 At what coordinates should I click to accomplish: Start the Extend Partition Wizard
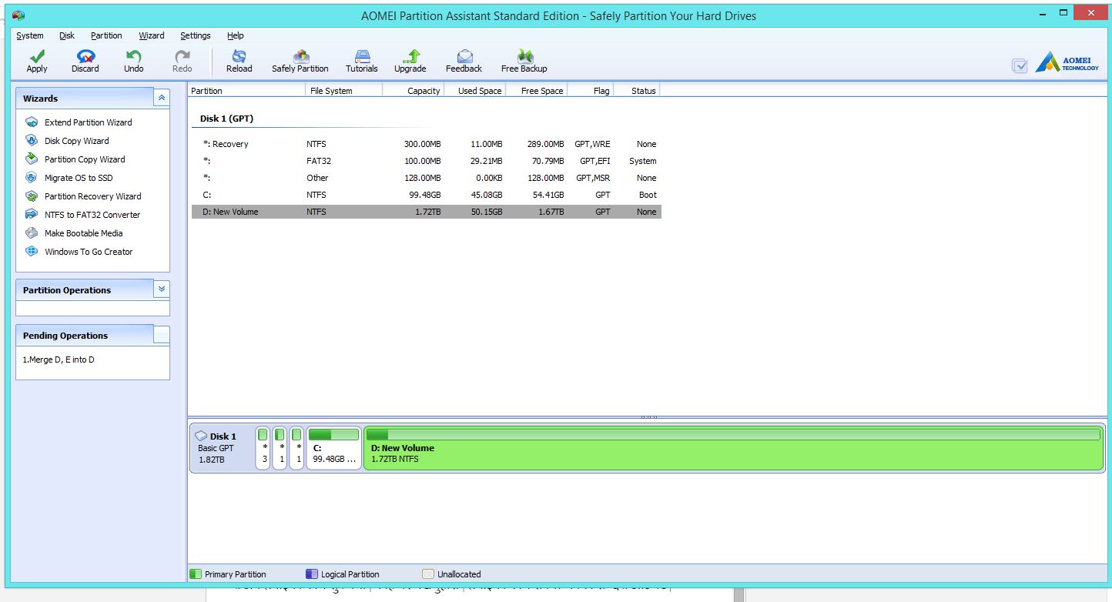point(88,122)
